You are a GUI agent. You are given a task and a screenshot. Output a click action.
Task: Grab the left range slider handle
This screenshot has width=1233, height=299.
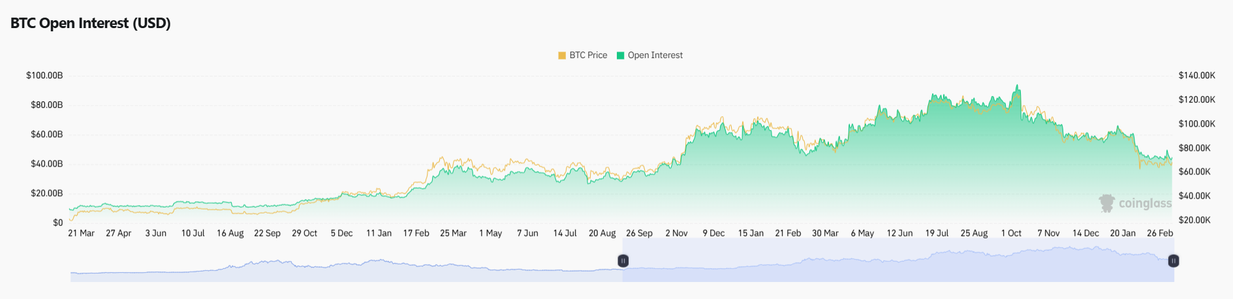click(x=623, y=261)
